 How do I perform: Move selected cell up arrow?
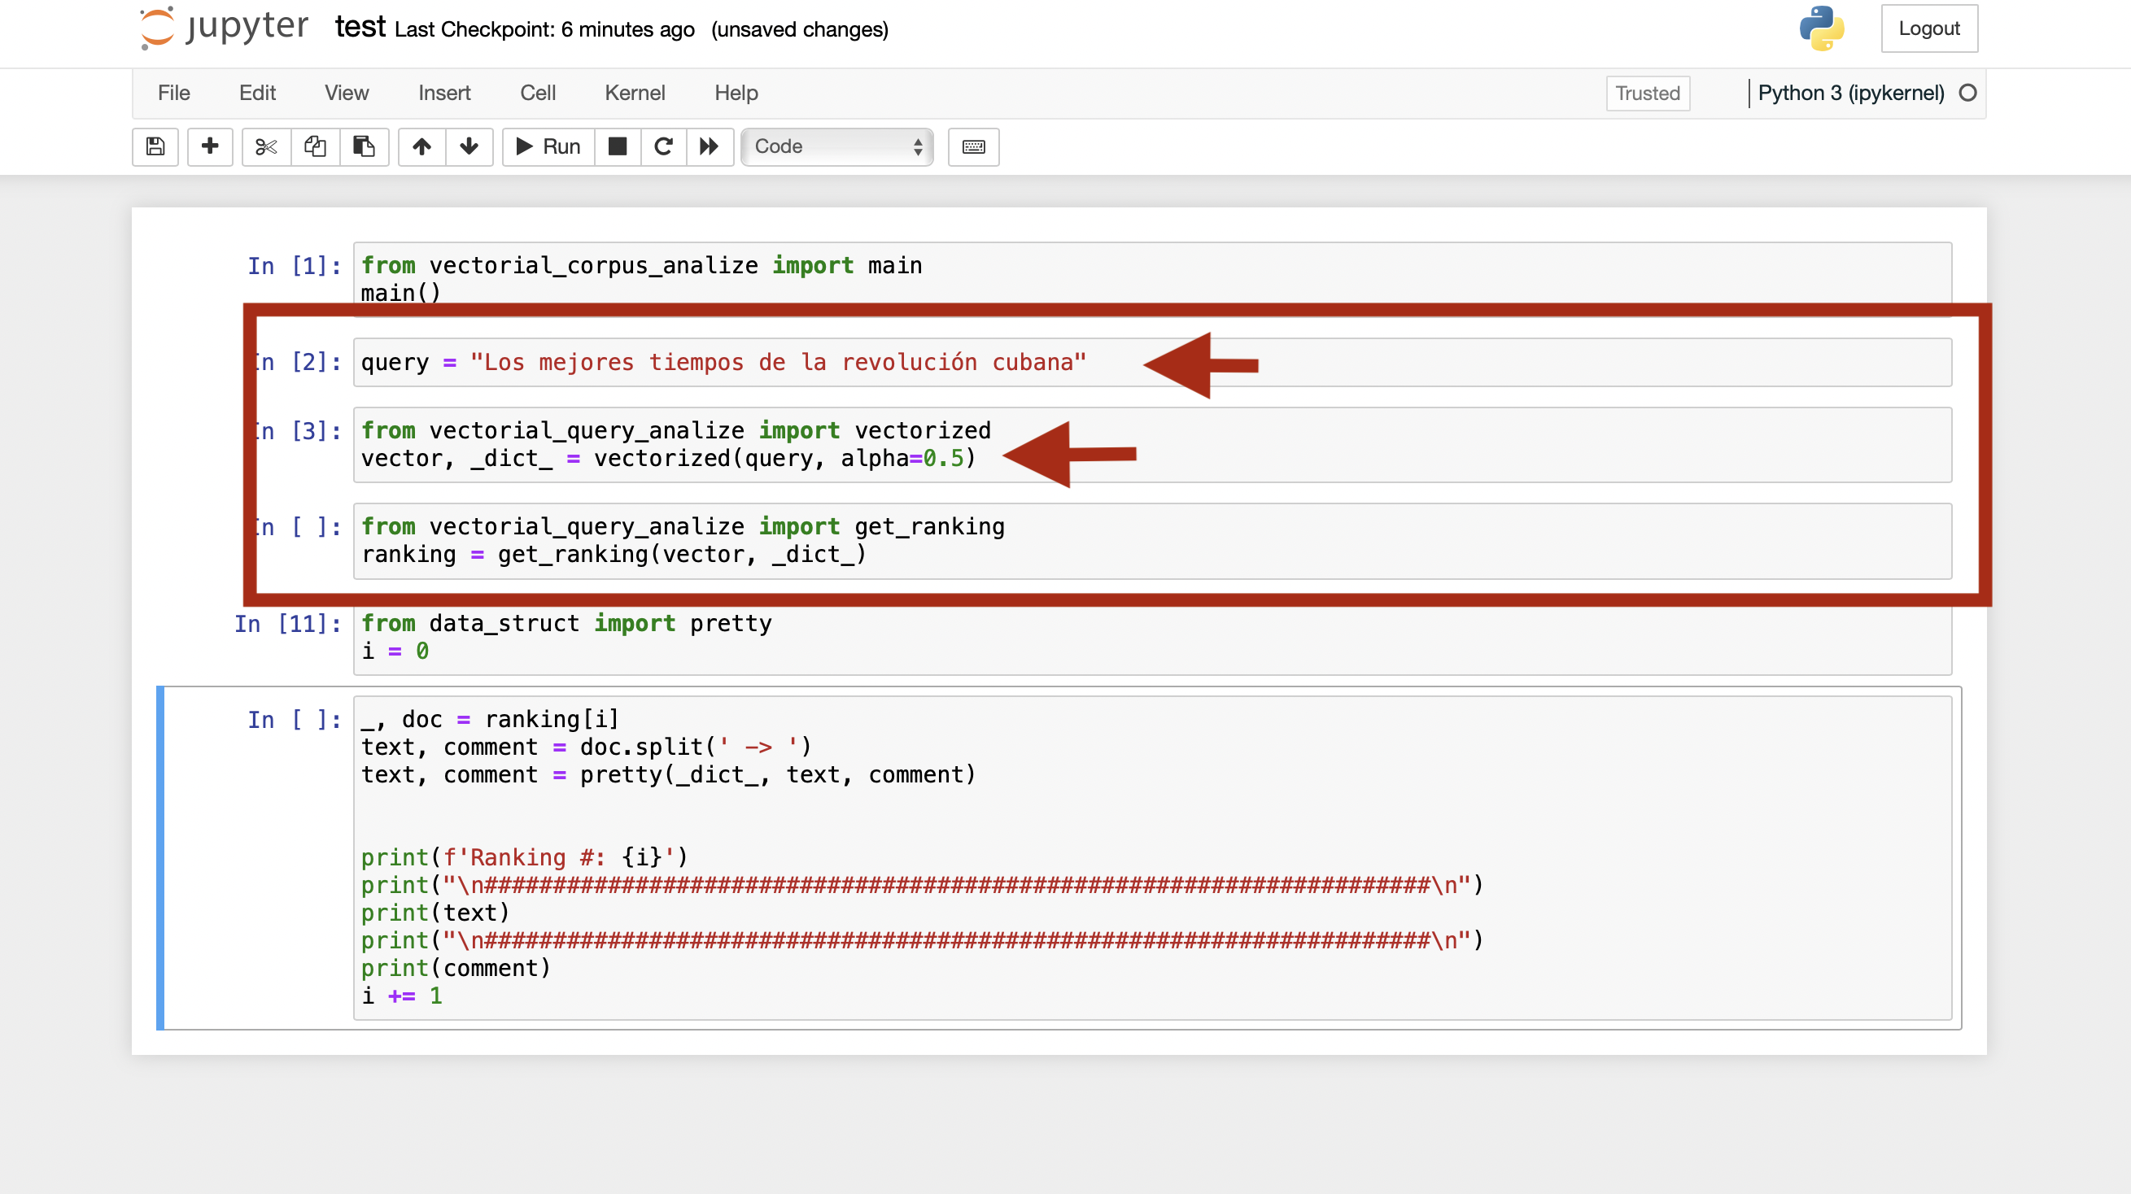422,146
